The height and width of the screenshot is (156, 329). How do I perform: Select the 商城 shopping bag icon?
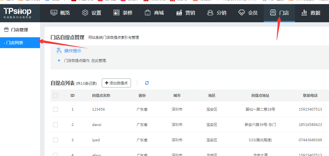click(x=147, y=13)
